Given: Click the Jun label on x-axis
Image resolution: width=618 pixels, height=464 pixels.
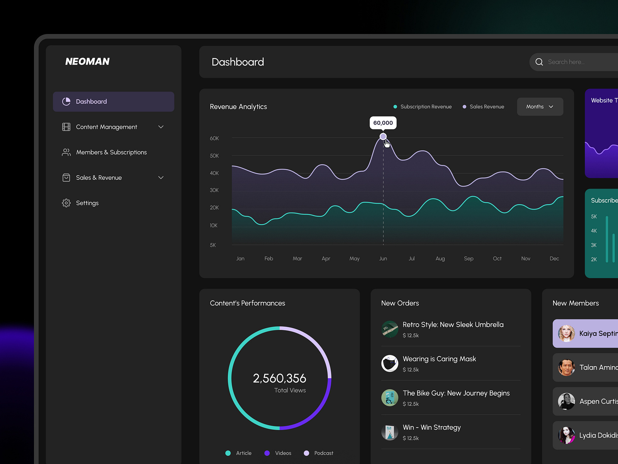Looking at the screenshot, I should tap(383, 259).
